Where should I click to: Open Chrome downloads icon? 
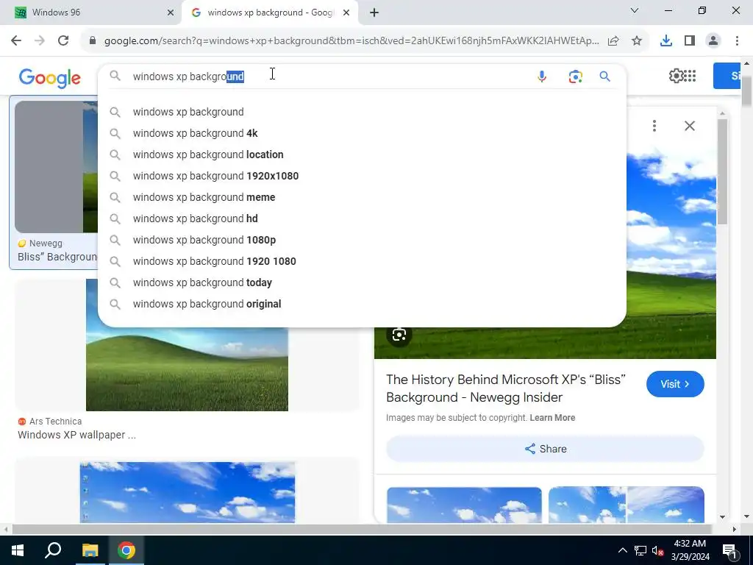[x=666, y=41]
